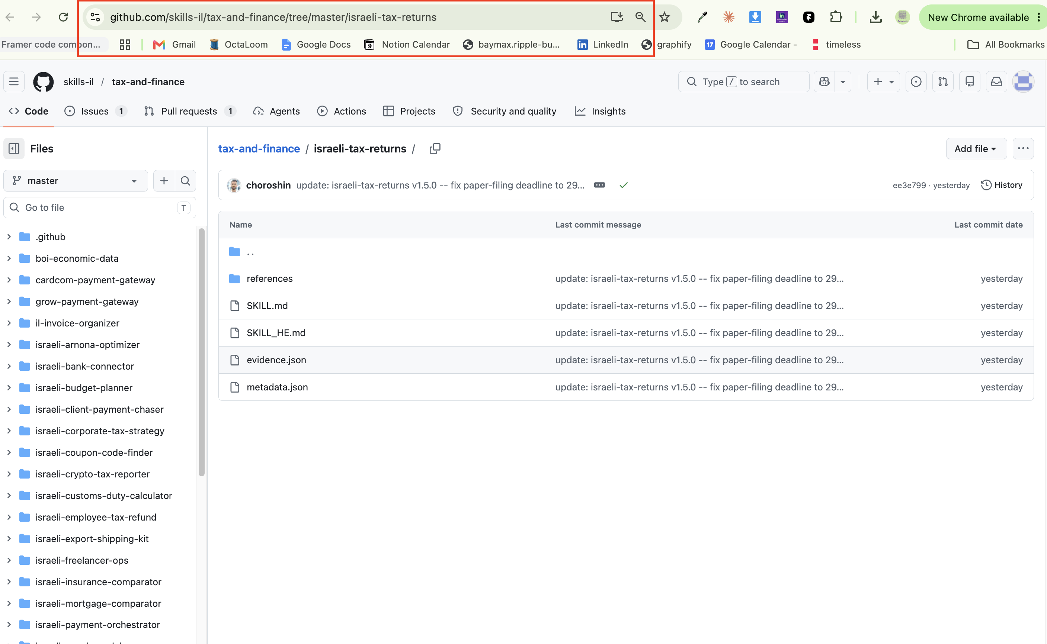
Task: Click the file tree scrollbar
Action: [202, 352]
